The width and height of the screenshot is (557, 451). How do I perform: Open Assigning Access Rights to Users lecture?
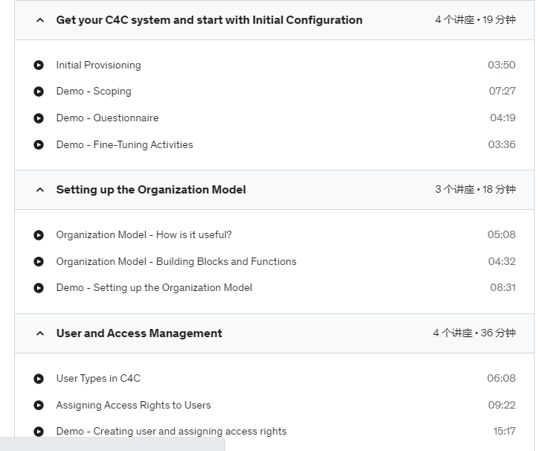pos(134,405)
